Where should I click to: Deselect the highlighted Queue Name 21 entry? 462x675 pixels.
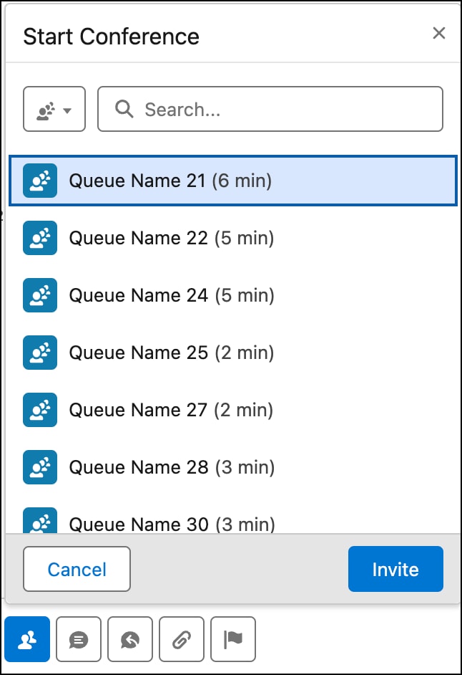[x=172, y=181]
